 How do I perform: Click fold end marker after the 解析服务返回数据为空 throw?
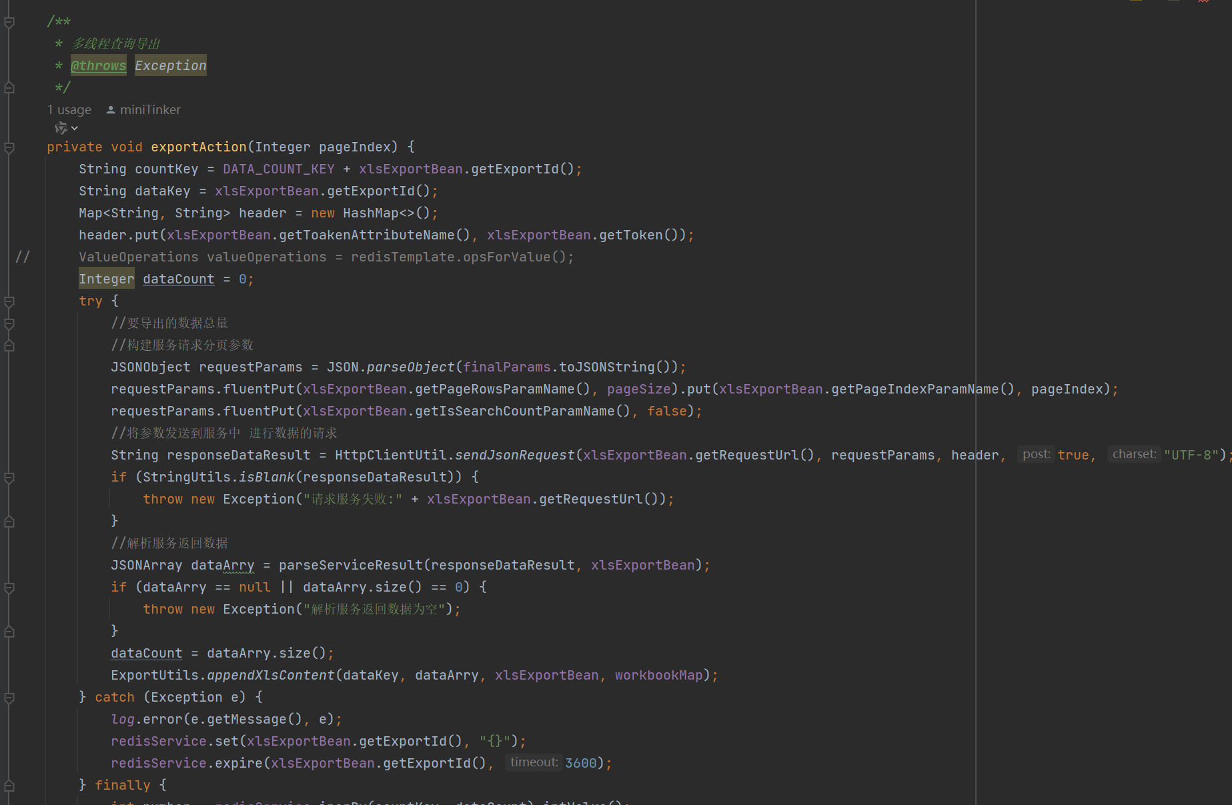9,632
